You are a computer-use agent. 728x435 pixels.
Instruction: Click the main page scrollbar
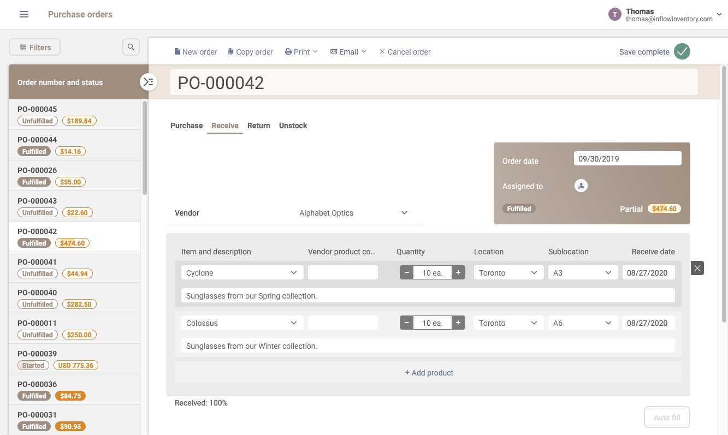[724, 194]
